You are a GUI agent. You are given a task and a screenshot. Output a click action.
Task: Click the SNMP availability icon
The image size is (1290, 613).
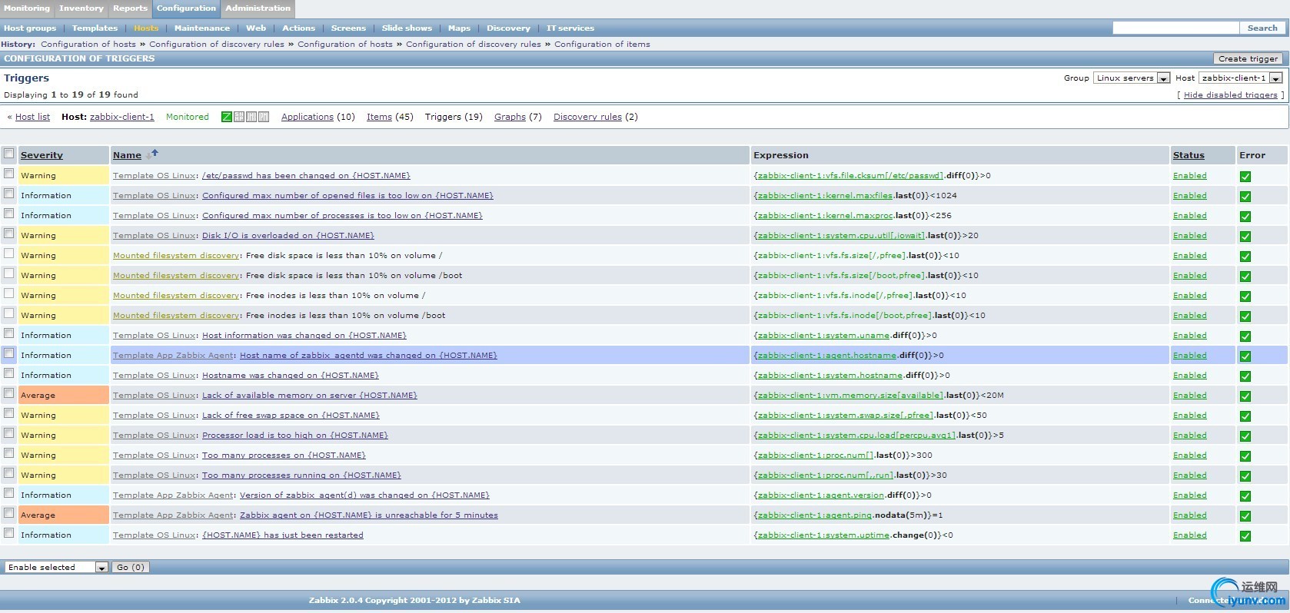point(239,117)
